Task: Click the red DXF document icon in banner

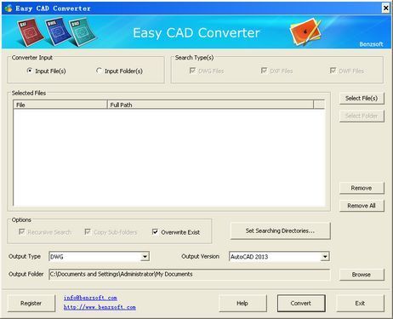Action: click(31, 31)
